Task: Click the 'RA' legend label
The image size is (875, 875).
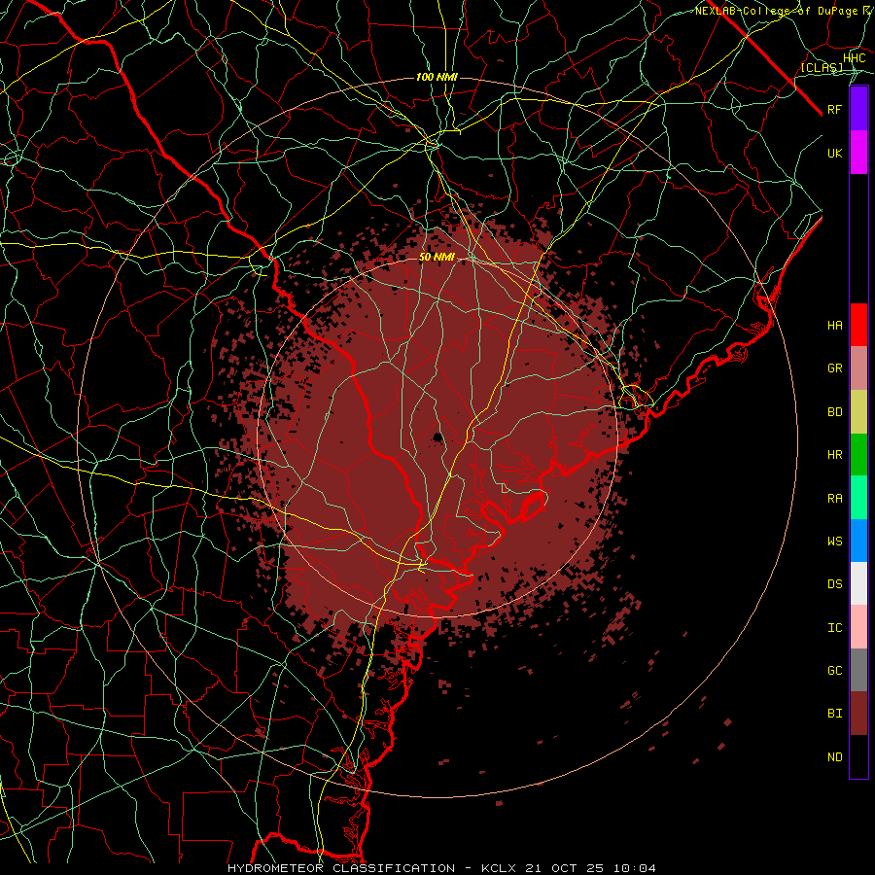Action: pyautogui.click(x=835, y=499)
